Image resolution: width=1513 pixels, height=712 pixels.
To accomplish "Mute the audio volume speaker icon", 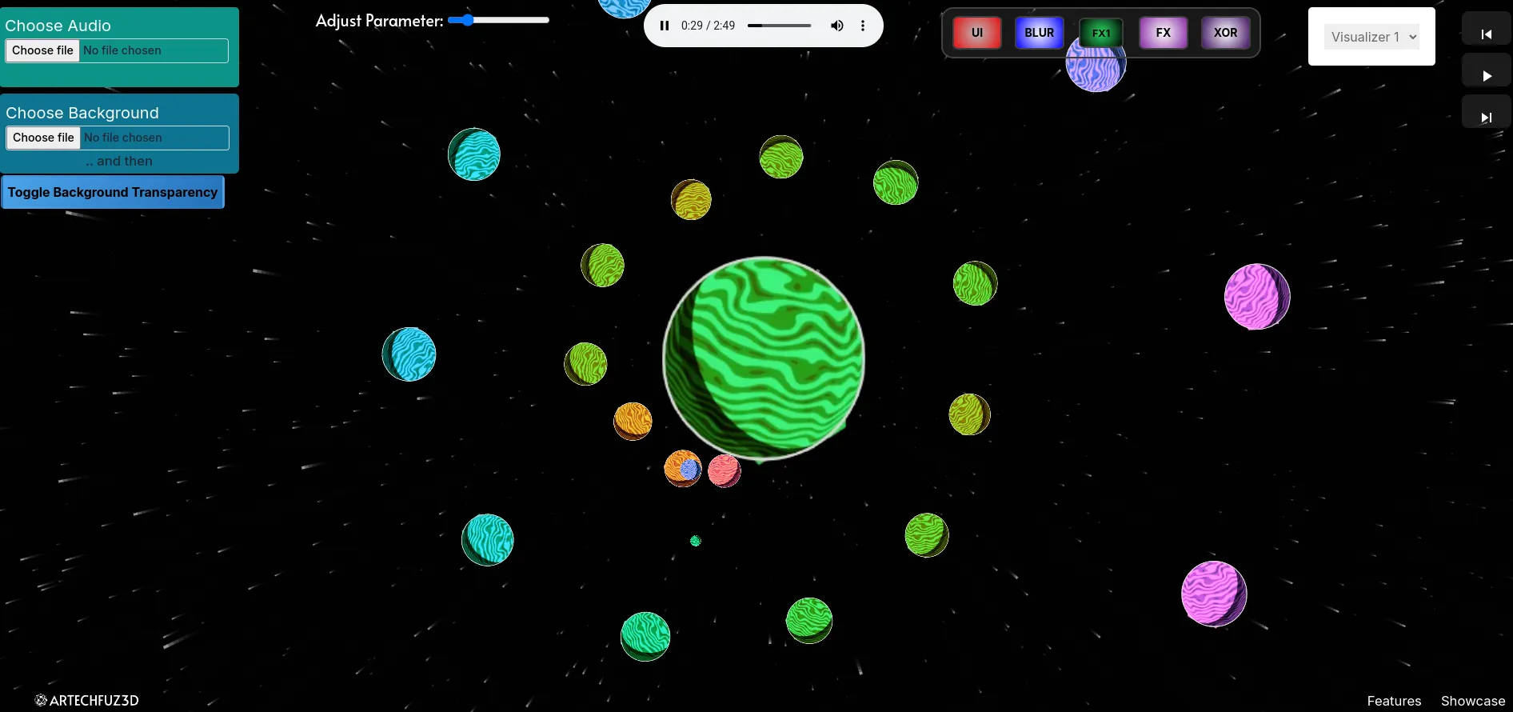I will coord(836,26).
